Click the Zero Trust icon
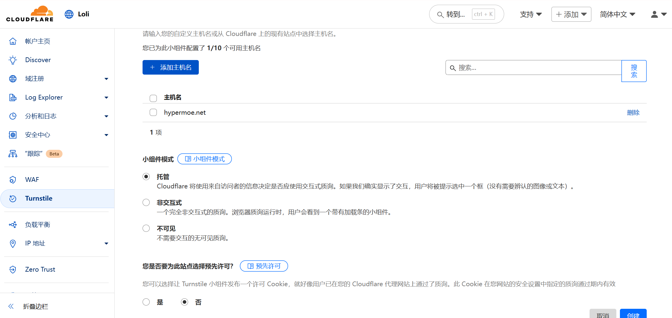 pos(13,269)
